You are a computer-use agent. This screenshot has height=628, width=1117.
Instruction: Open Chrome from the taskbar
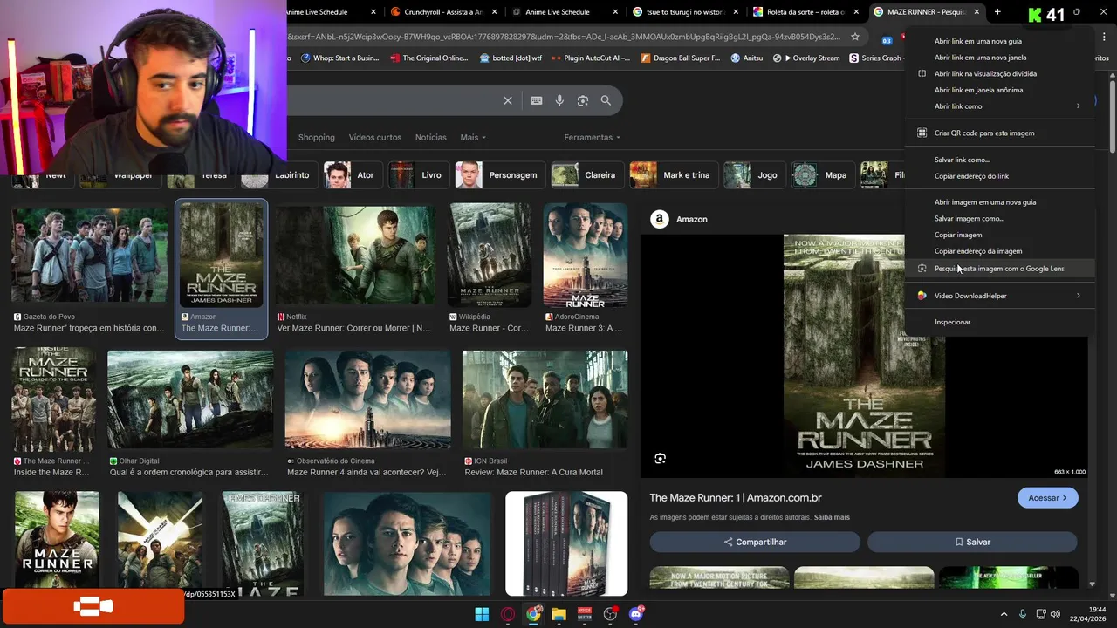[x=533, y=614]
